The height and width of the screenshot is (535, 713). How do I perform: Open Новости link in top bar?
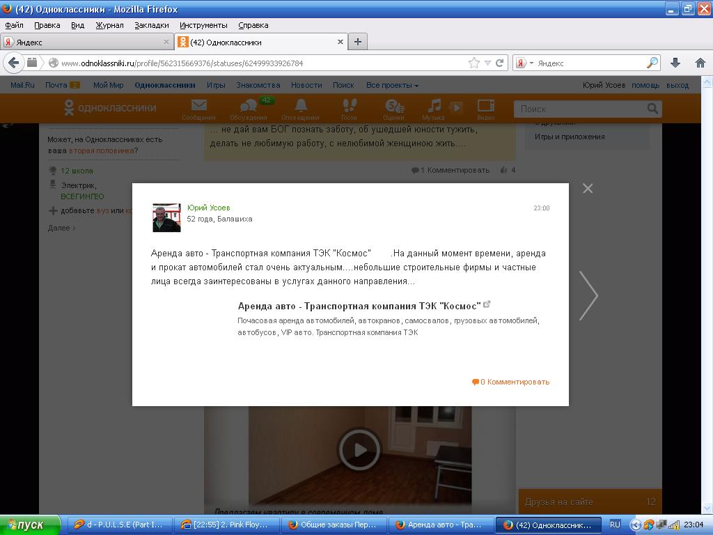306,85
